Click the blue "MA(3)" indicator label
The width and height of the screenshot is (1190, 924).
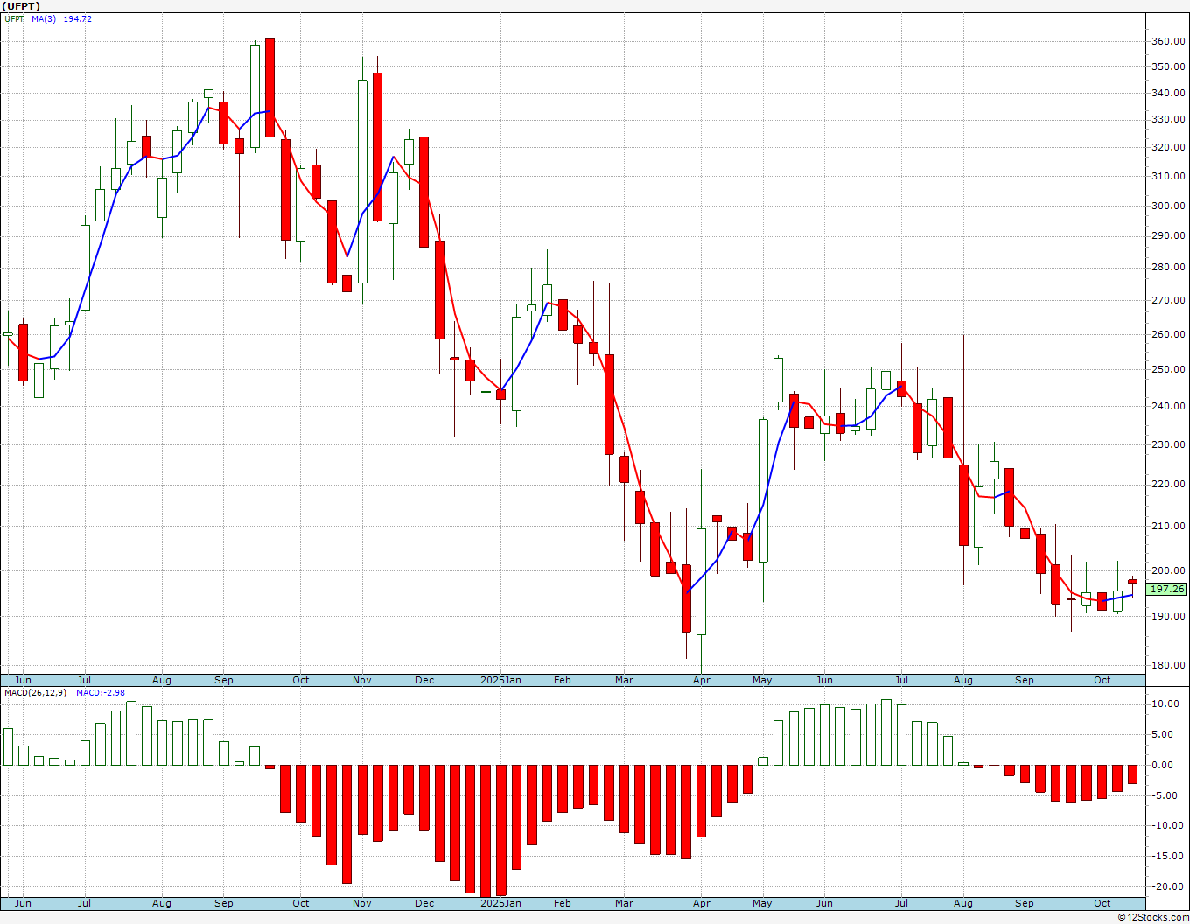click(44, 19)
